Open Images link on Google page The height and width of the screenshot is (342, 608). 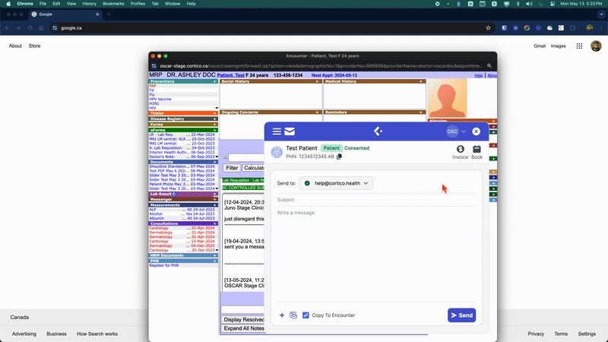[x=558, y=46]
